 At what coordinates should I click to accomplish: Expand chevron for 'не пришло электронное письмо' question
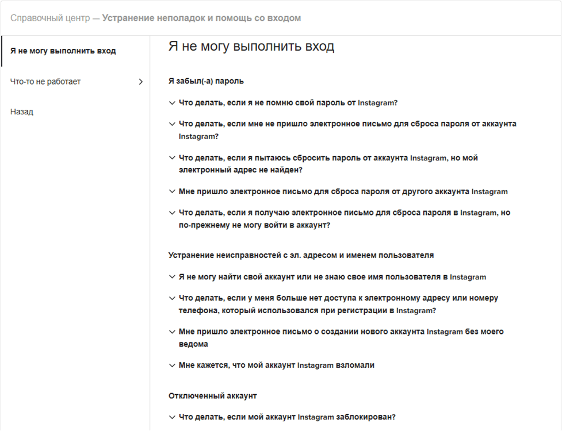click(171, 124)
